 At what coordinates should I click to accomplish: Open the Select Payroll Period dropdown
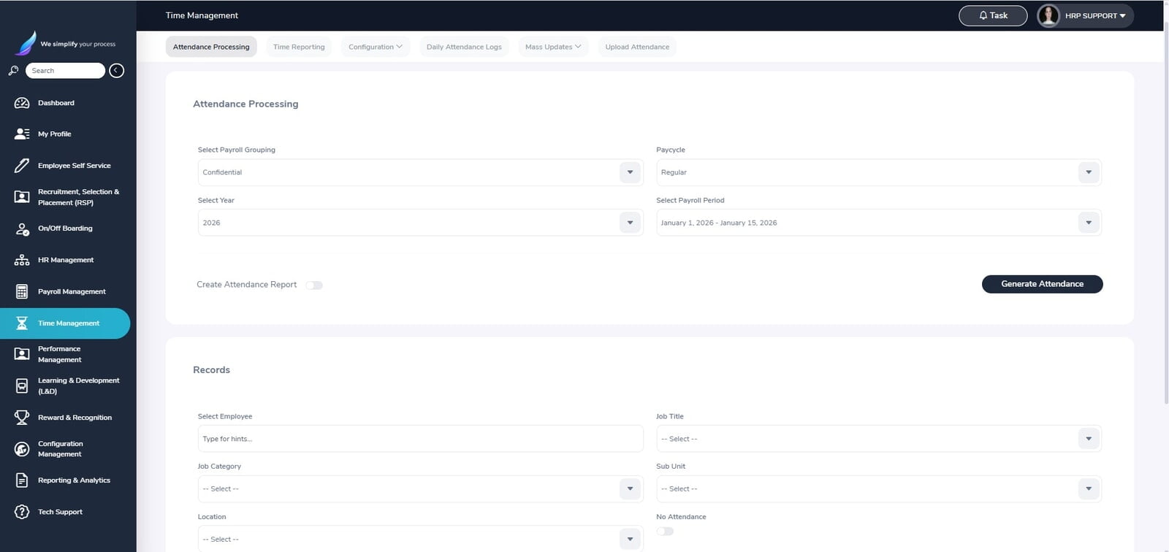tap(878, 223)
